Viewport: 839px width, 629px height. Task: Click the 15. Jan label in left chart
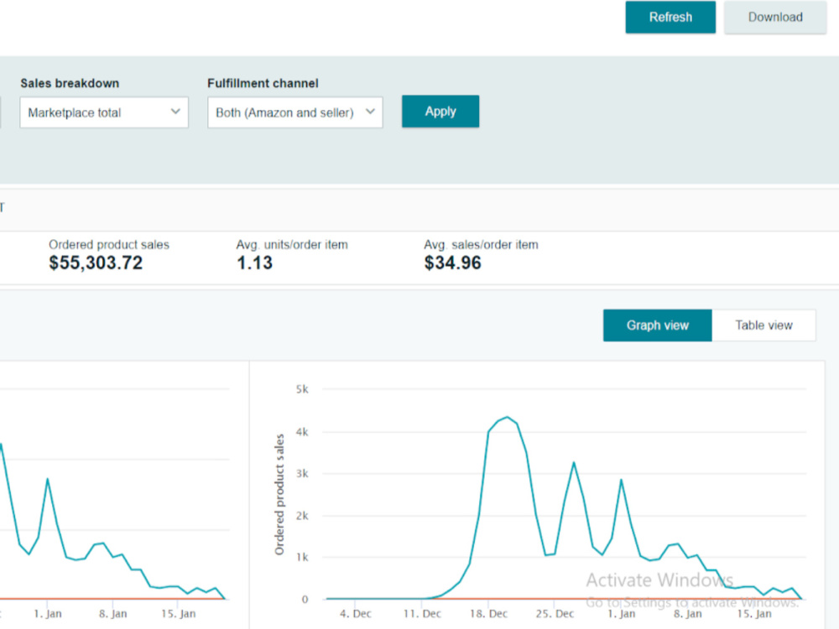pyautogui.click(x=178, y=614)
